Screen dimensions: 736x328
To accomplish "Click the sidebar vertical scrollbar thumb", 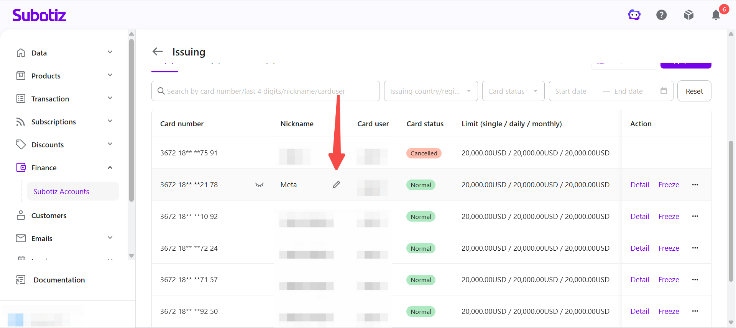I will pyautogui.click(x=131, y=120).
